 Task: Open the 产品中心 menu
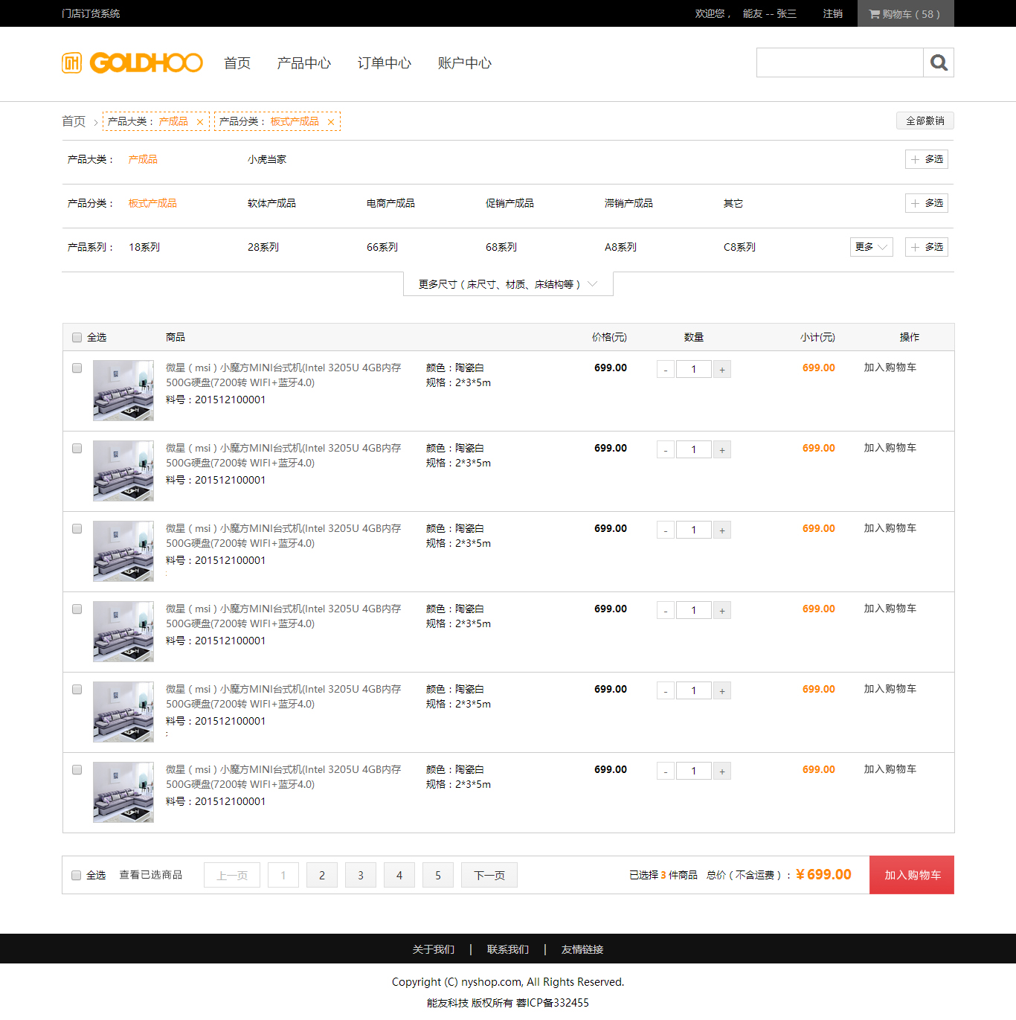tap(303, 63)
